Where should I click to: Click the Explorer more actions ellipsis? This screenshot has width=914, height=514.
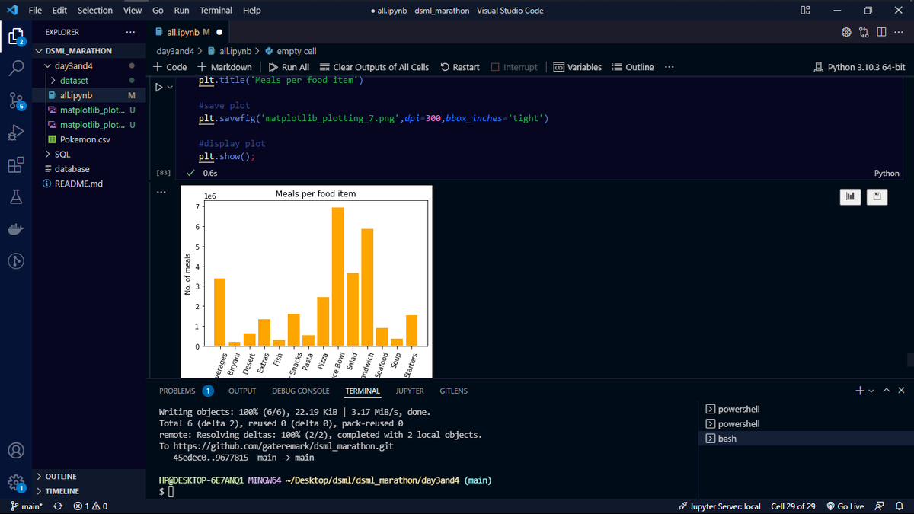(130, 33)
